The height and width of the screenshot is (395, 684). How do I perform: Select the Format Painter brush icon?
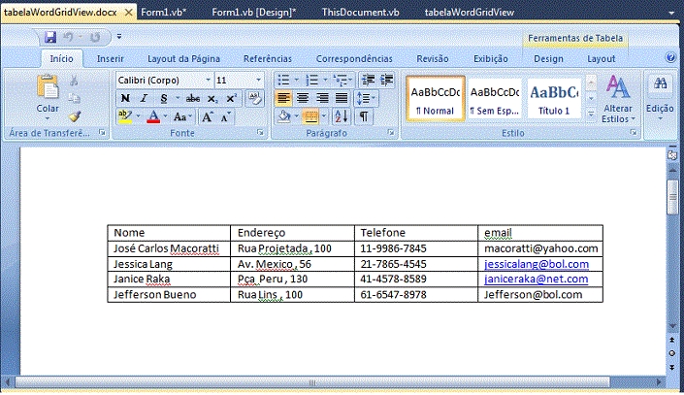click(75, 116)
